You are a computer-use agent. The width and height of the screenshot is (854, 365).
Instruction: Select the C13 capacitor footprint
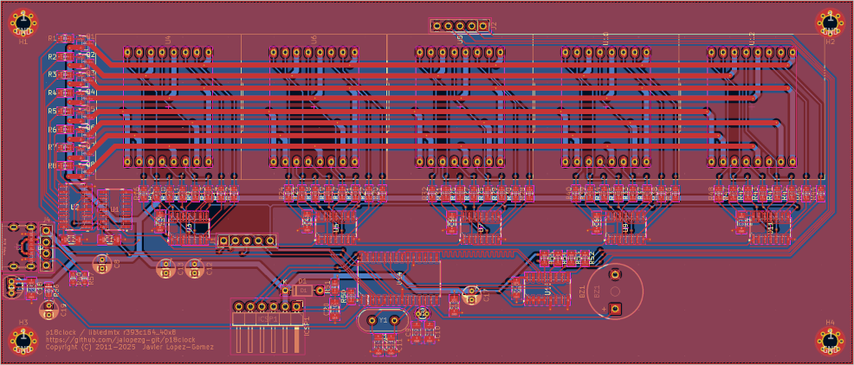[x=166, y=270]
